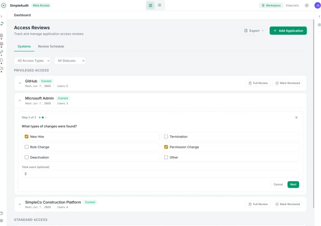Open the All Access Types dropdown

(x=32, y=61)
